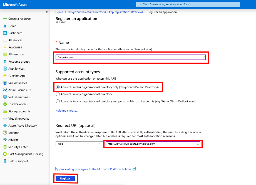The image size is (256, 185).
Task: Open Create a resource menu entry
Action: 19,19
